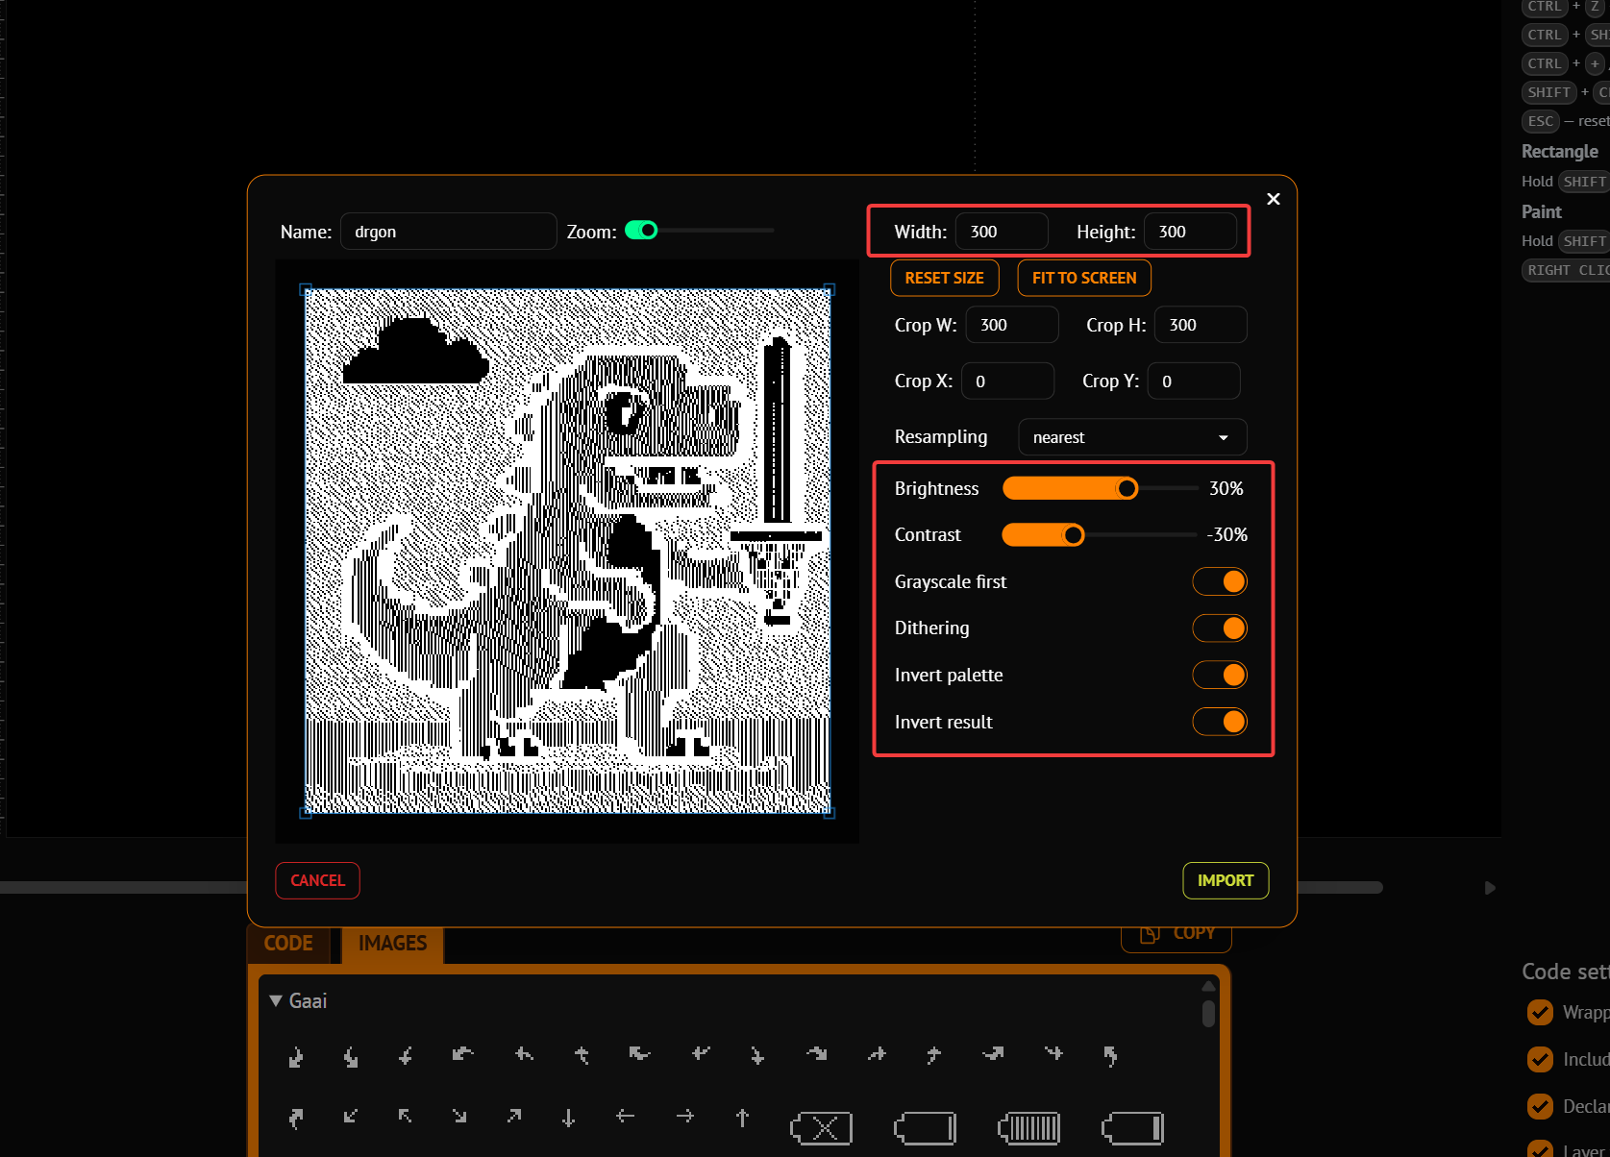Viewport: 1610px width, 1157px height.
Task: Click the Crop X input field
Action: (1007, 382)
